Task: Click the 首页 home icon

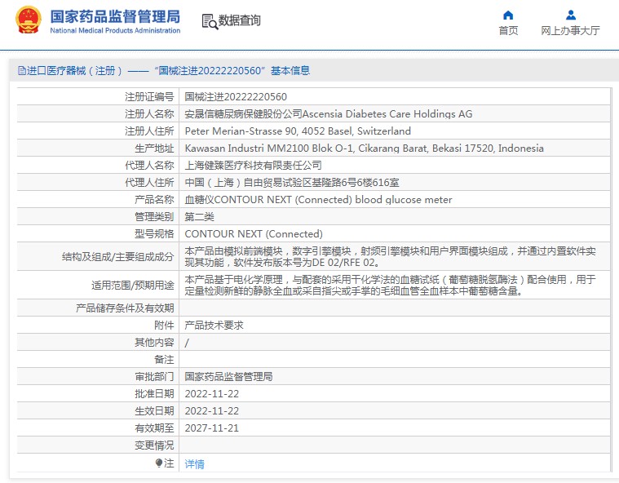Action: (508, 15)
